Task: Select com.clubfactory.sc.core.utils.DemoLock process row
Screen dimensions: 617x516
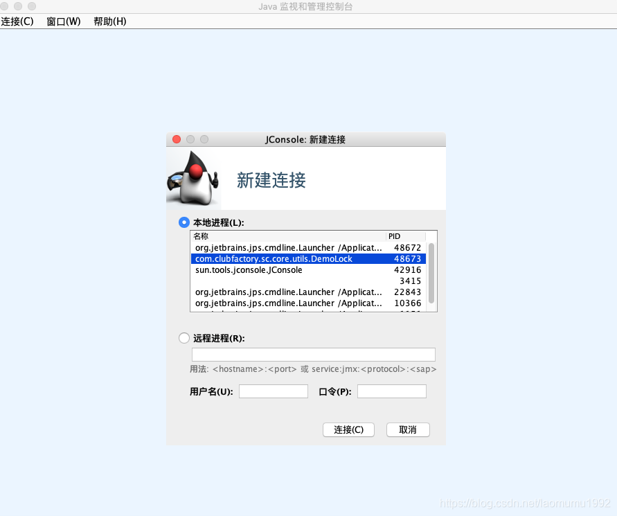Action: click(308, 258)
